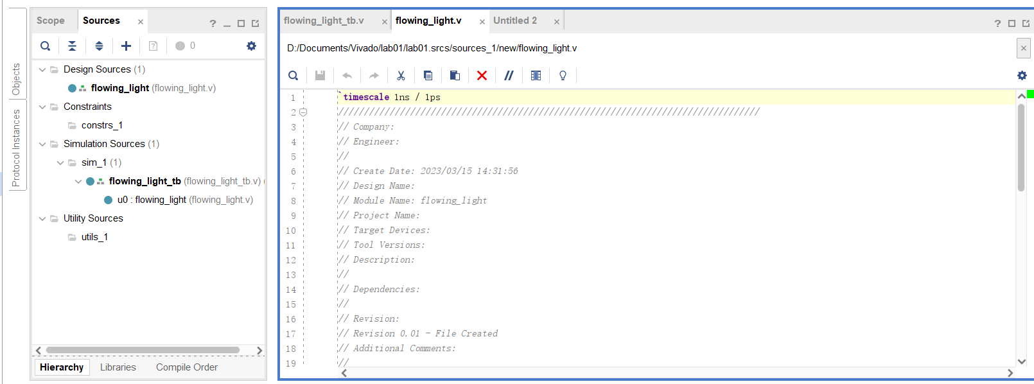The width and height of the screenshot is (1034, 384).
Task: Click the Language Templates lightbulb icon
Action: tap(563, 76)
